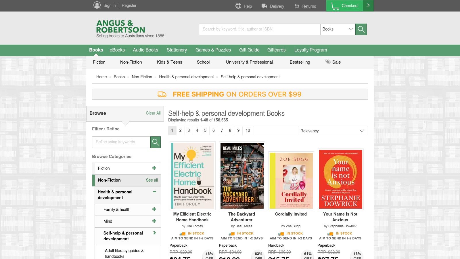Click the user account avatar icon
The image size is (460, 259).
point(97,5)
